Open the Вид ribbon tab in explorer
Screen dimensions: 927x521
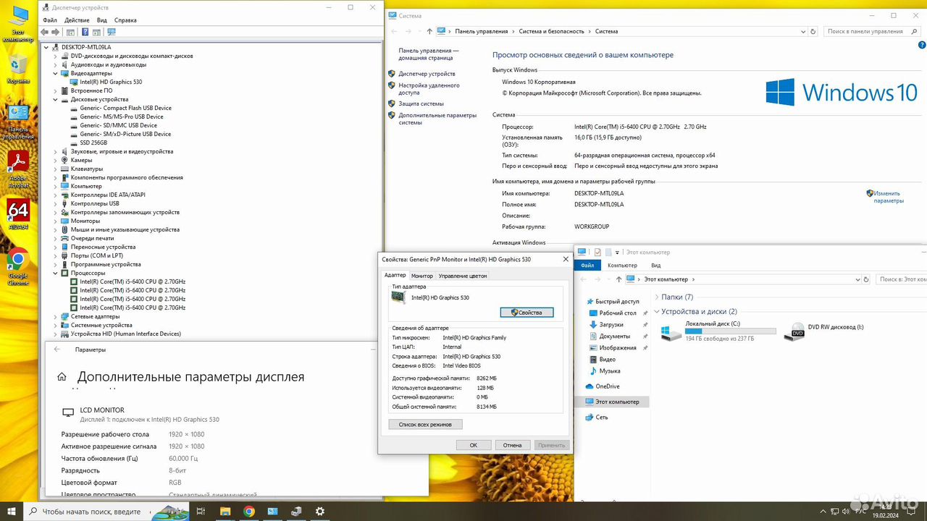click(x=655, y=266)
